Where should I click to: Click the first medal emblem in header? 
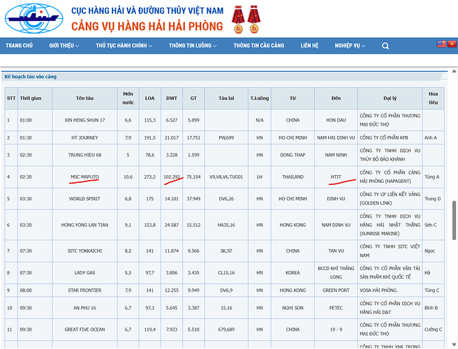(238, 20)
